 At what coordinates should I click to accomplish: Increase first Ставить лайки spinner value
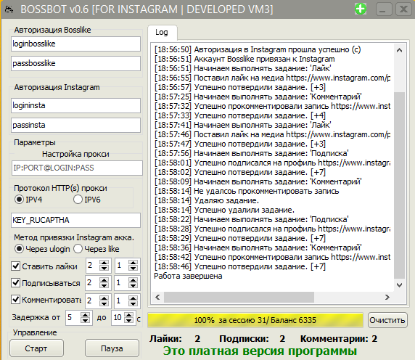point(104,263)
